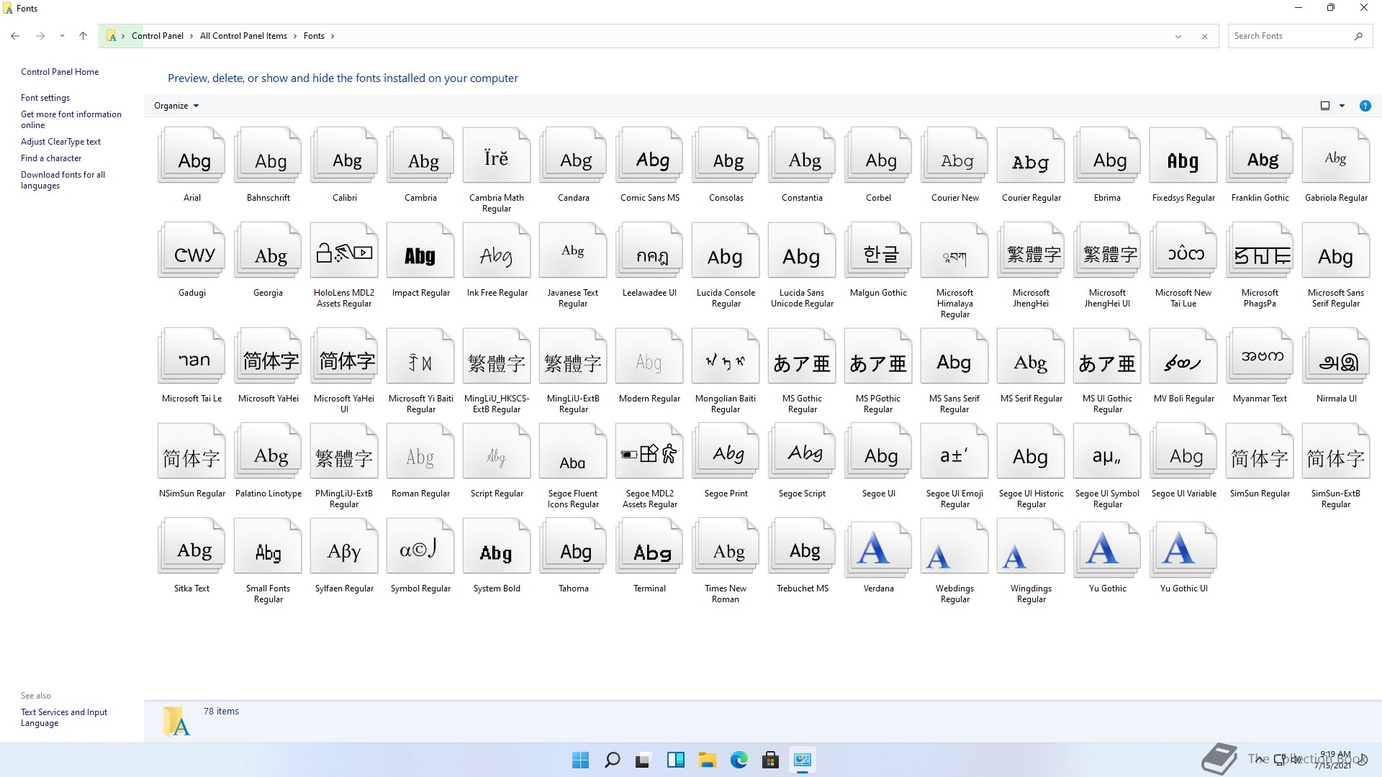Expand the view options dropdown arrow
Viewport: 1382px width, 777px height.
point(1342,106)
